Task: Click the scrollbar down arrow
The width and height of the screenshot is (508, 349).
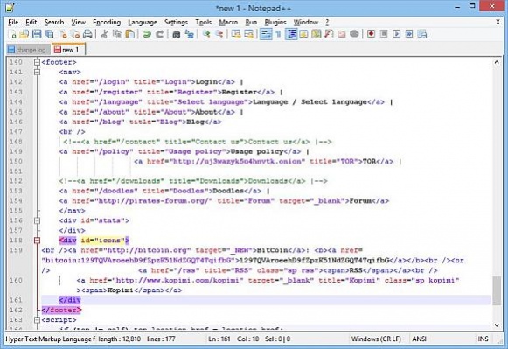Action: click(x=497, y=325)
